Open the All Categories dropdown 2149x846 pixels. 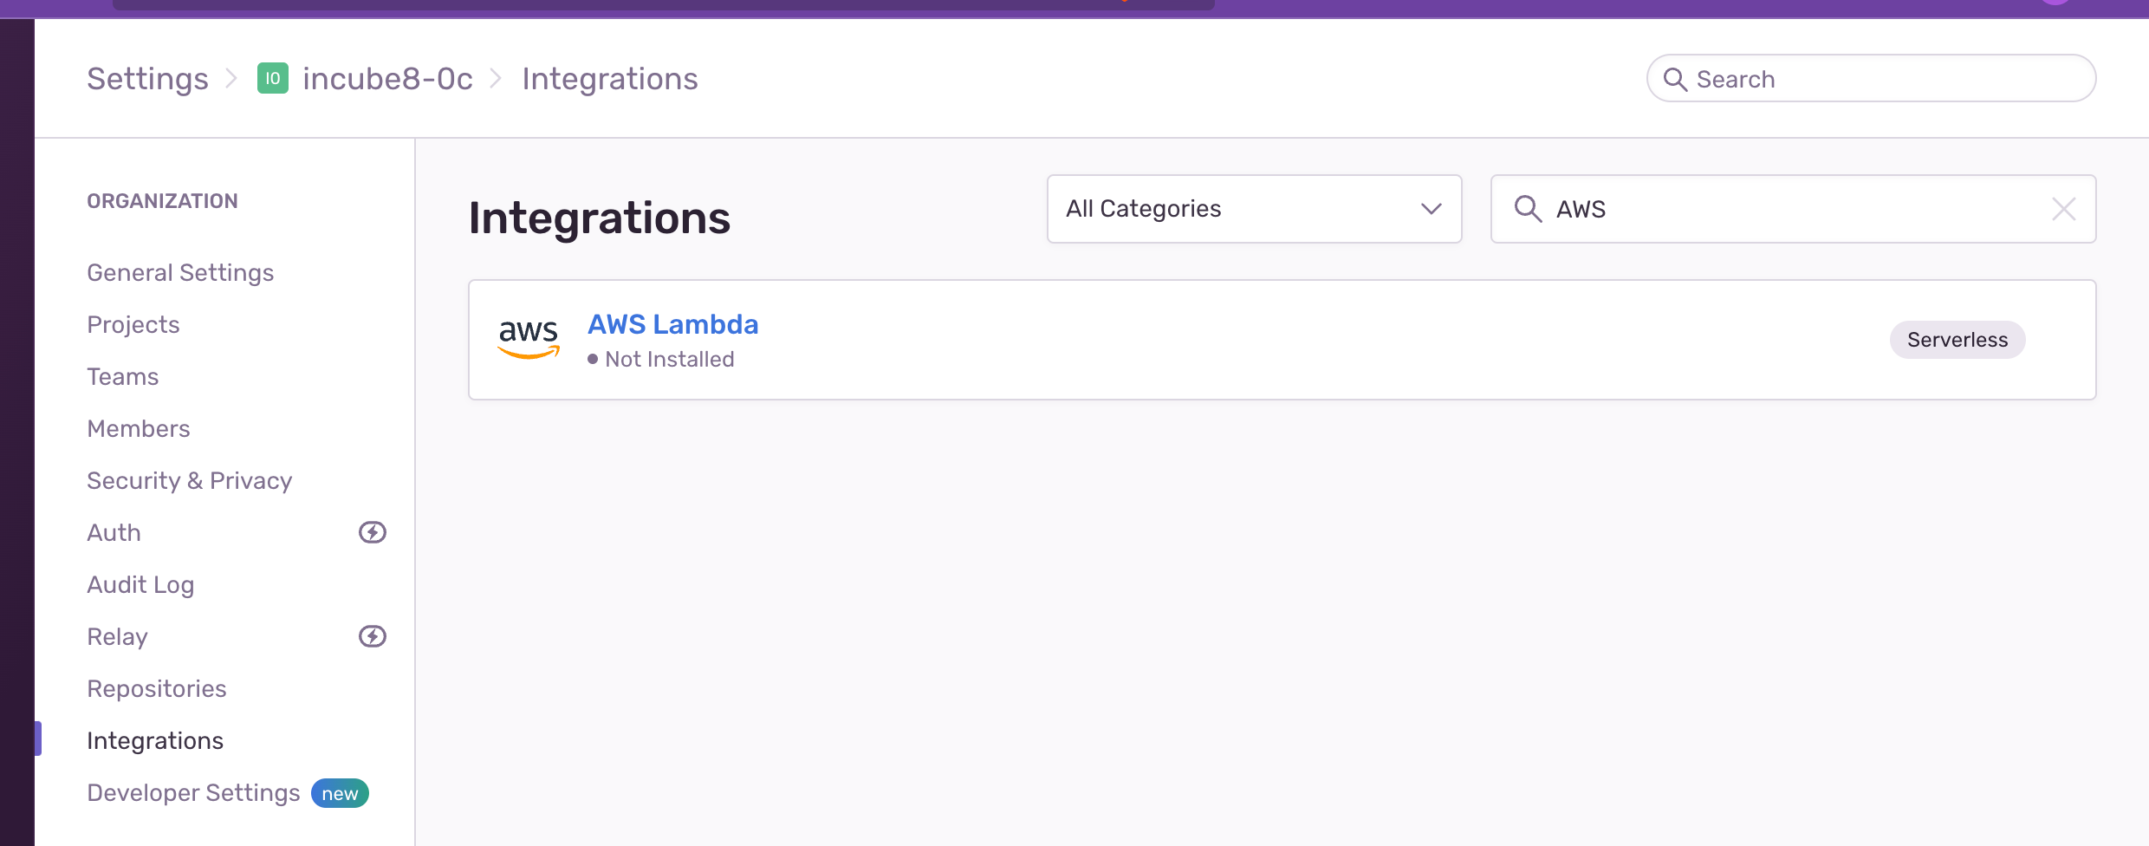point(1254,208)
